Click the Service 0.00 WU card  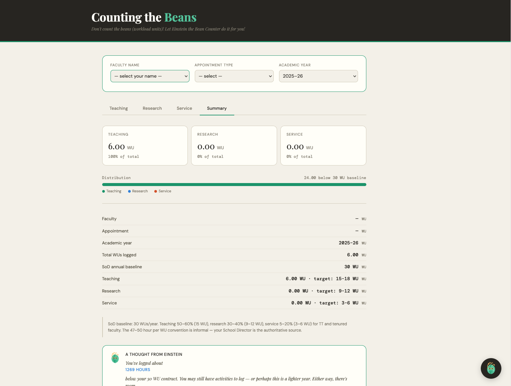pos(324,146)
